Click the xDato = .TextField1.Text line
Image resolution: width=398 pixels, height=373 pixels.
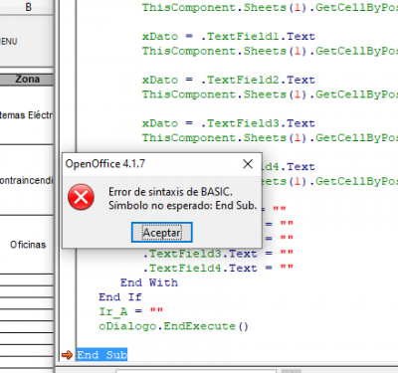pyautogui.click(x=229, y=36)
